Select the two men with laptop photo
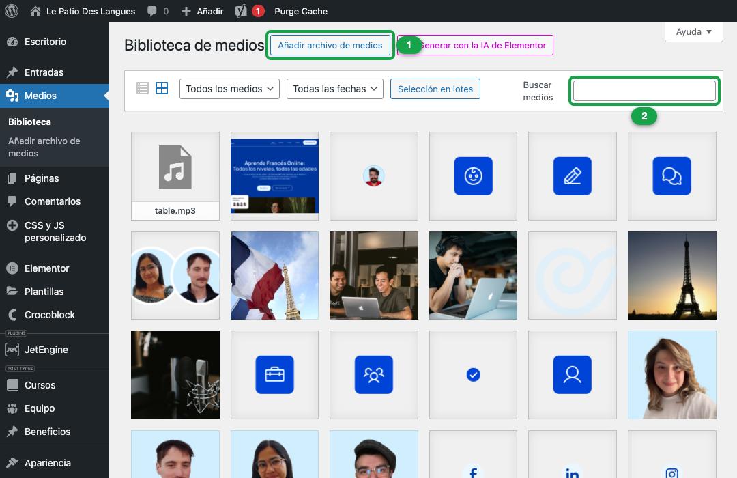 coord(374,275)
